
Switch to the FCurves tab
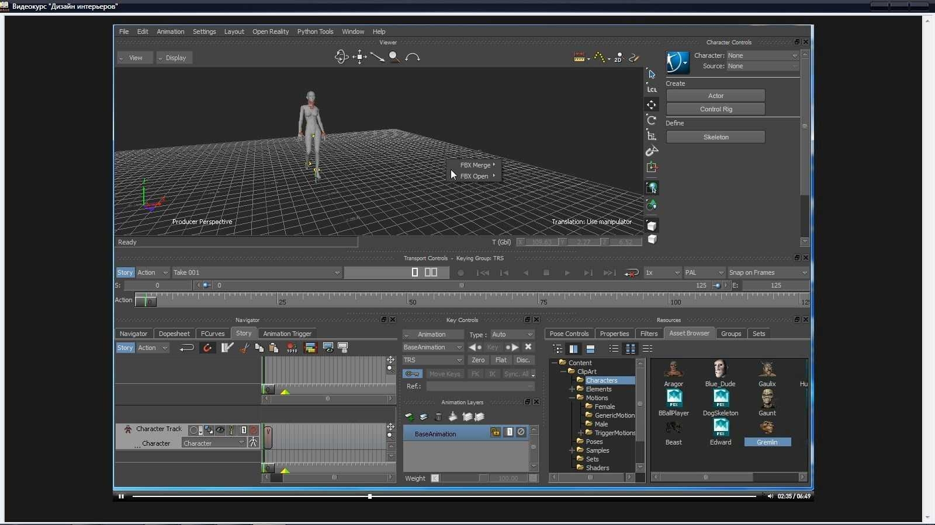tap(213, 334)
